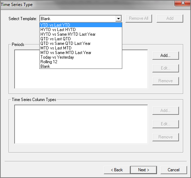Go back with the < Back button

point(117,170)
